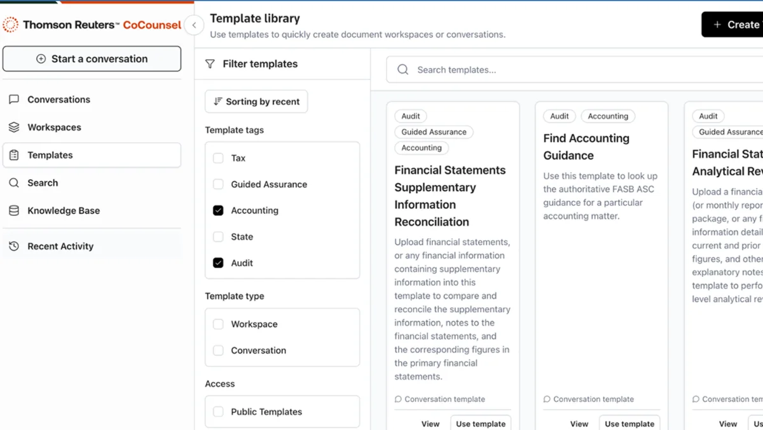Image resolution: width=763 pixels, height=430 pixels.
Task: Enable the Tax template tag filter
Action: point(217,158)
